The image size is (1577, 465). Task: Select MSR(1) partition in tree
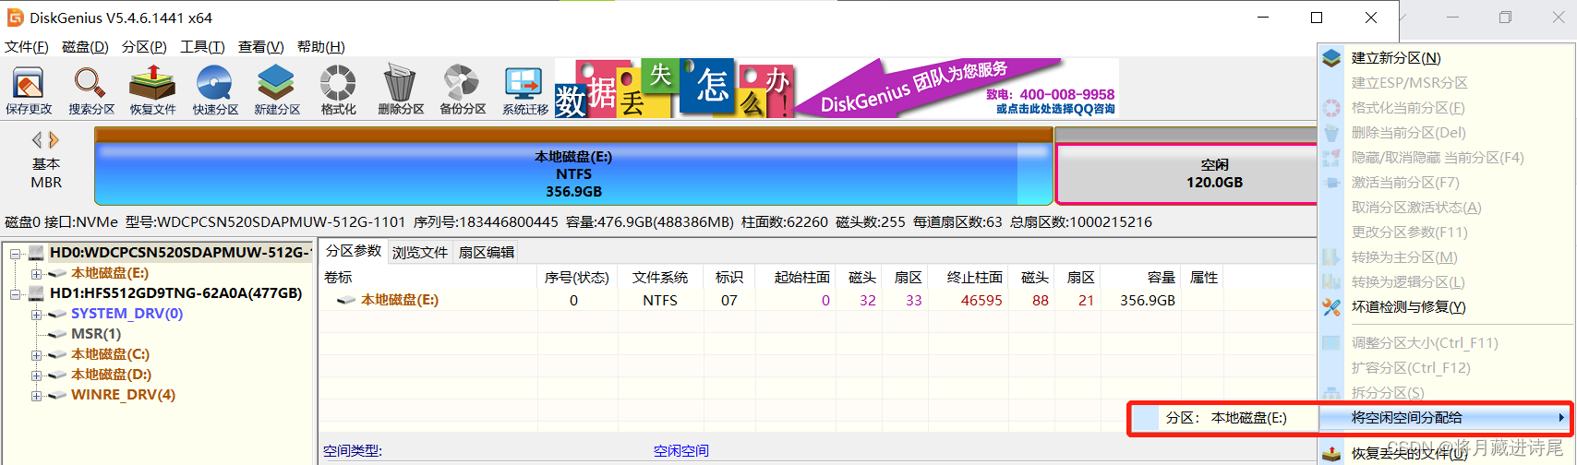tap(96, 334)
